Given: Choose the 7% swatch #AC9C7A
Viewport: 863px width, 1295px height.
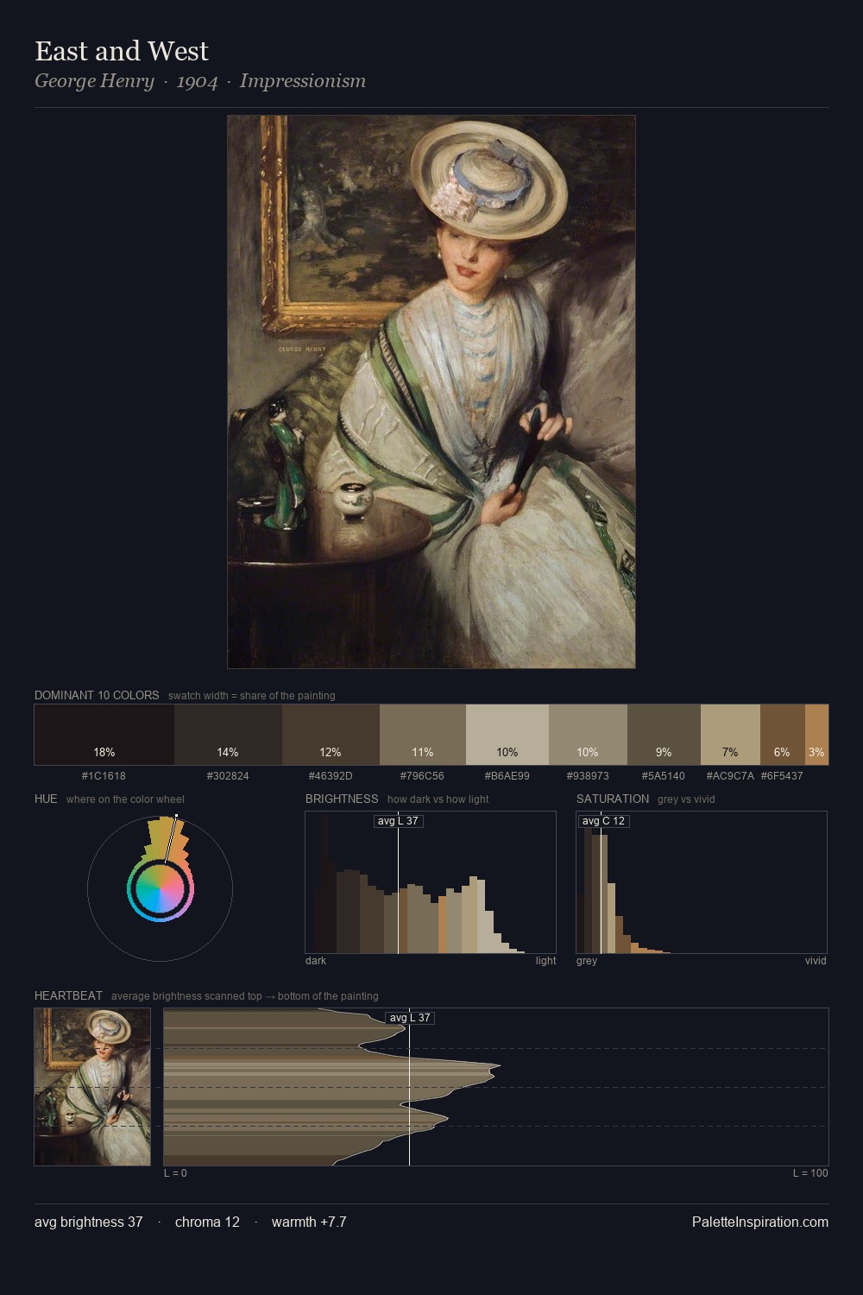Looking at the screenshot, I should pos(730,735).
